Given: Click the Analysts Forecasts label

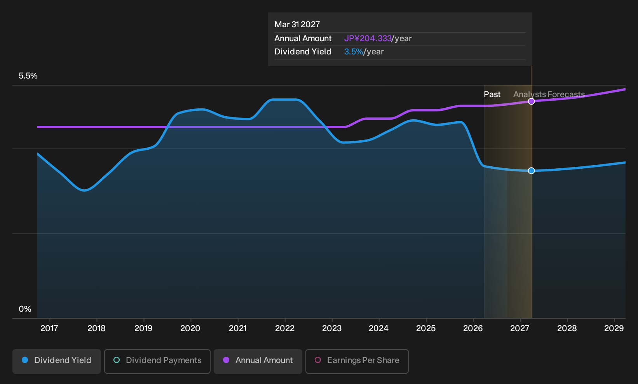Looking at the screenshot, I should [x=549, y=94].
